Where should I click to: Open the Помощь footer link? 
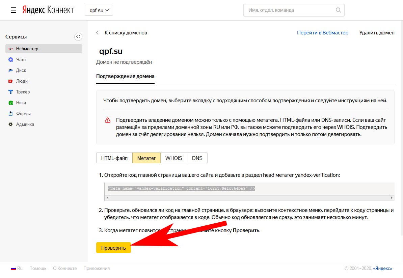(x=38, y=269)
